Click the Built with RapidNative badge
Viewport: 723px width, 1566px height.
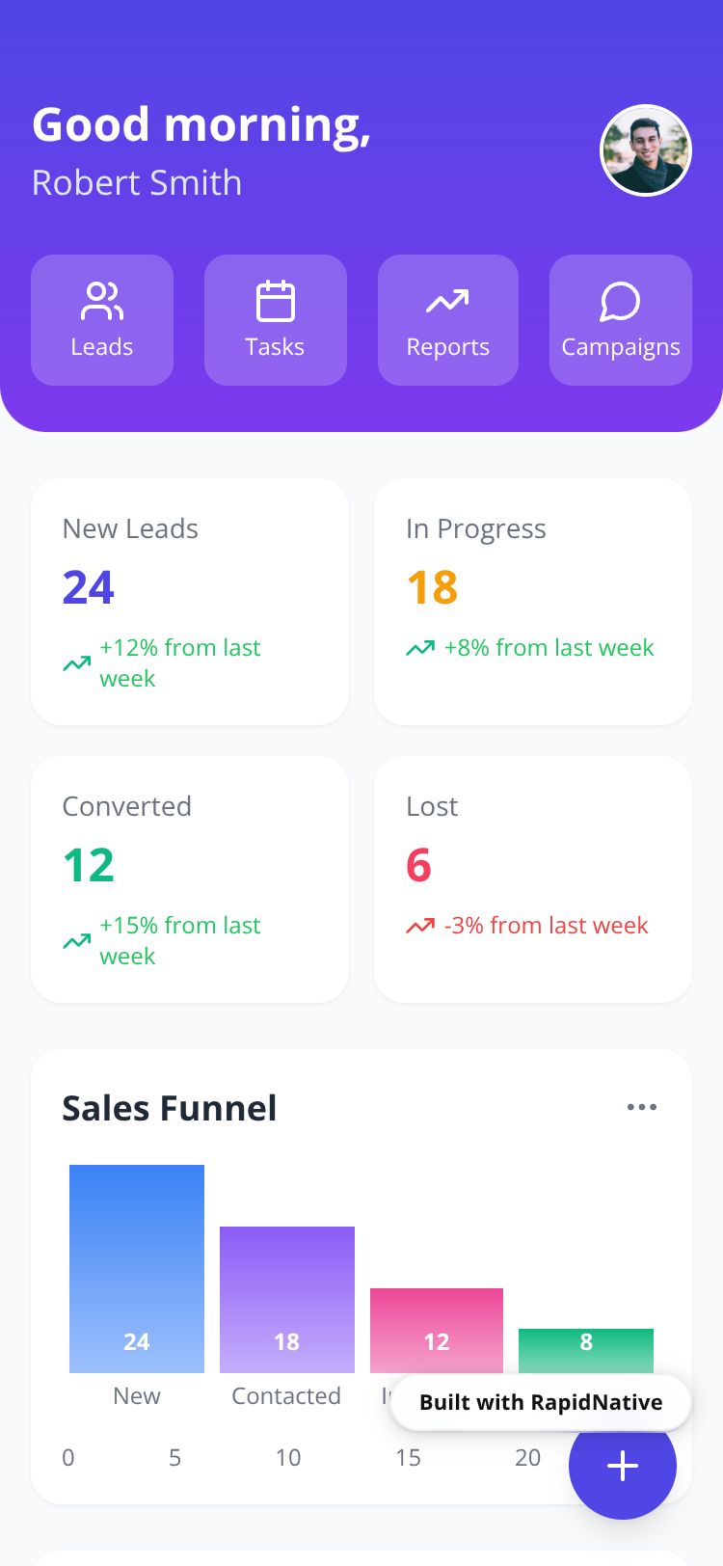(x=541, y=1402)
